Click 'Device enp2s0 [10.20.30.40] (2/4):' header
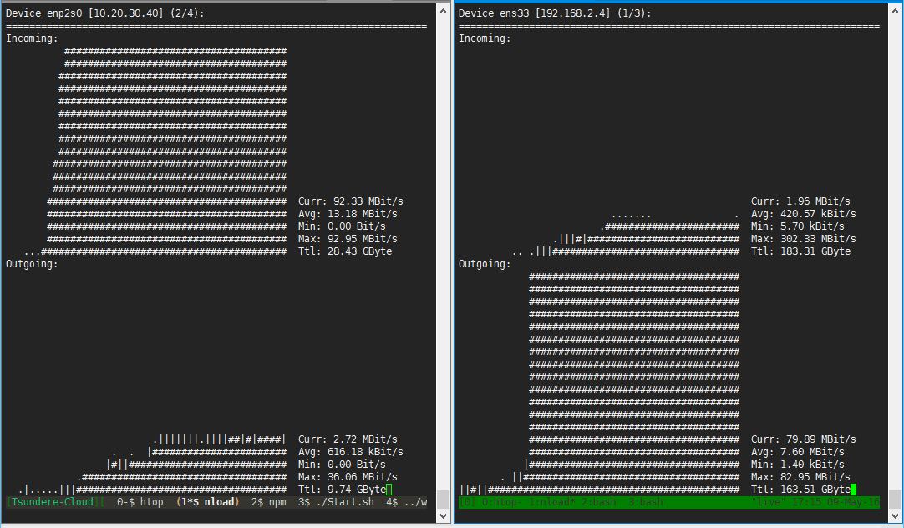Viewport: 904px width, 528px height. pos(105,13)
